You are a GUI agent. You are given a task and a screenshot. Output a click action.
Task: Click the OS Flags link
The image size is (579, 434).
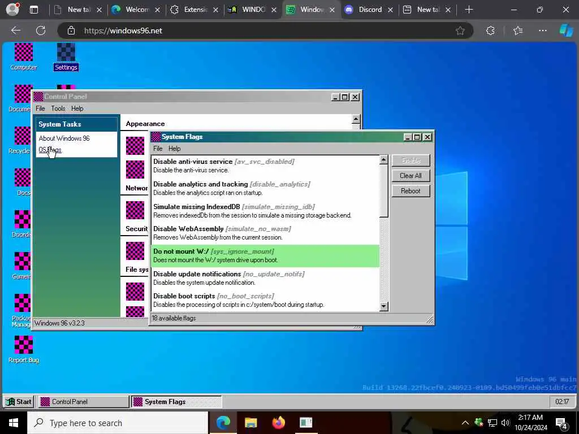tap(50, 150)
